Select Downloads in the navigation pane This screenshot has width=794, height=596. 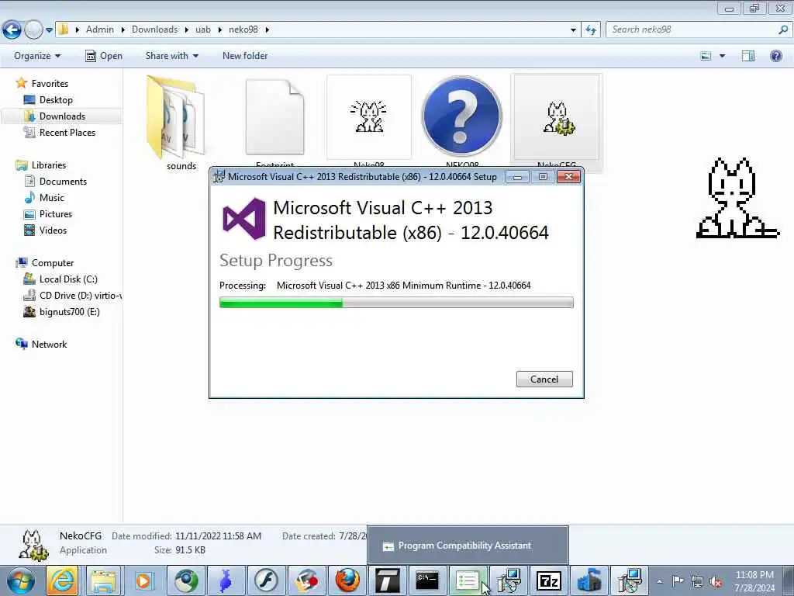62,116
